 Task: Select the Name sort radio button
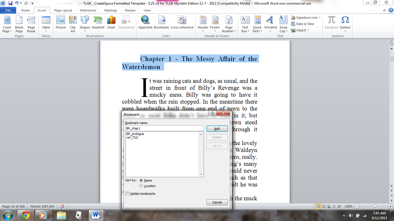(141, 180)
